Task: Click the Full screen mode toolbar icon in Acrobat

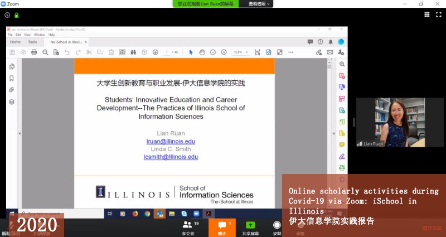Action: tap(280, 52)
